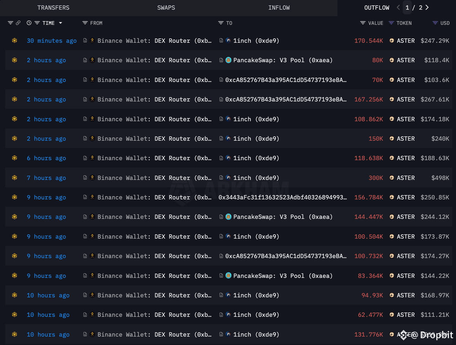The image size is (456, 345).
Task: Click the BNB chain icon in the 170.544K row
Action: point(14,40)
